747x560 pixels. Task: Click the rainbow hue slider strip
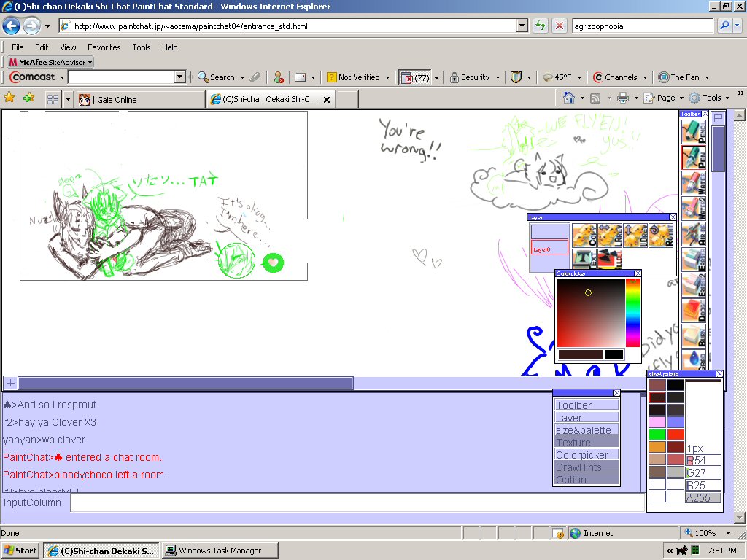pos(632,312)
